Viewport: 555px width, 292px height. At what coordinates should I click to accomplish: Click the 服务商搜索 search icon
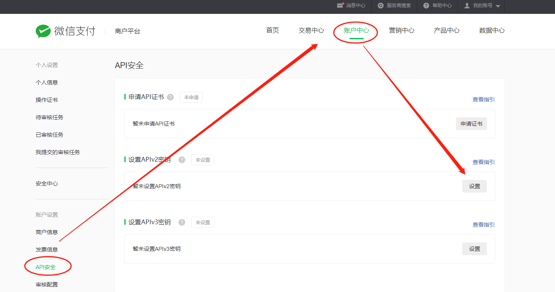click(381, 6)
